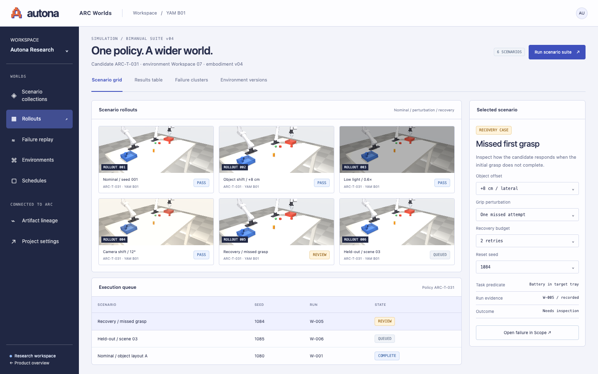598x374 pixels.
Task: Click YAM B01 breadcrumb
Action: click(x=176, y=13)
